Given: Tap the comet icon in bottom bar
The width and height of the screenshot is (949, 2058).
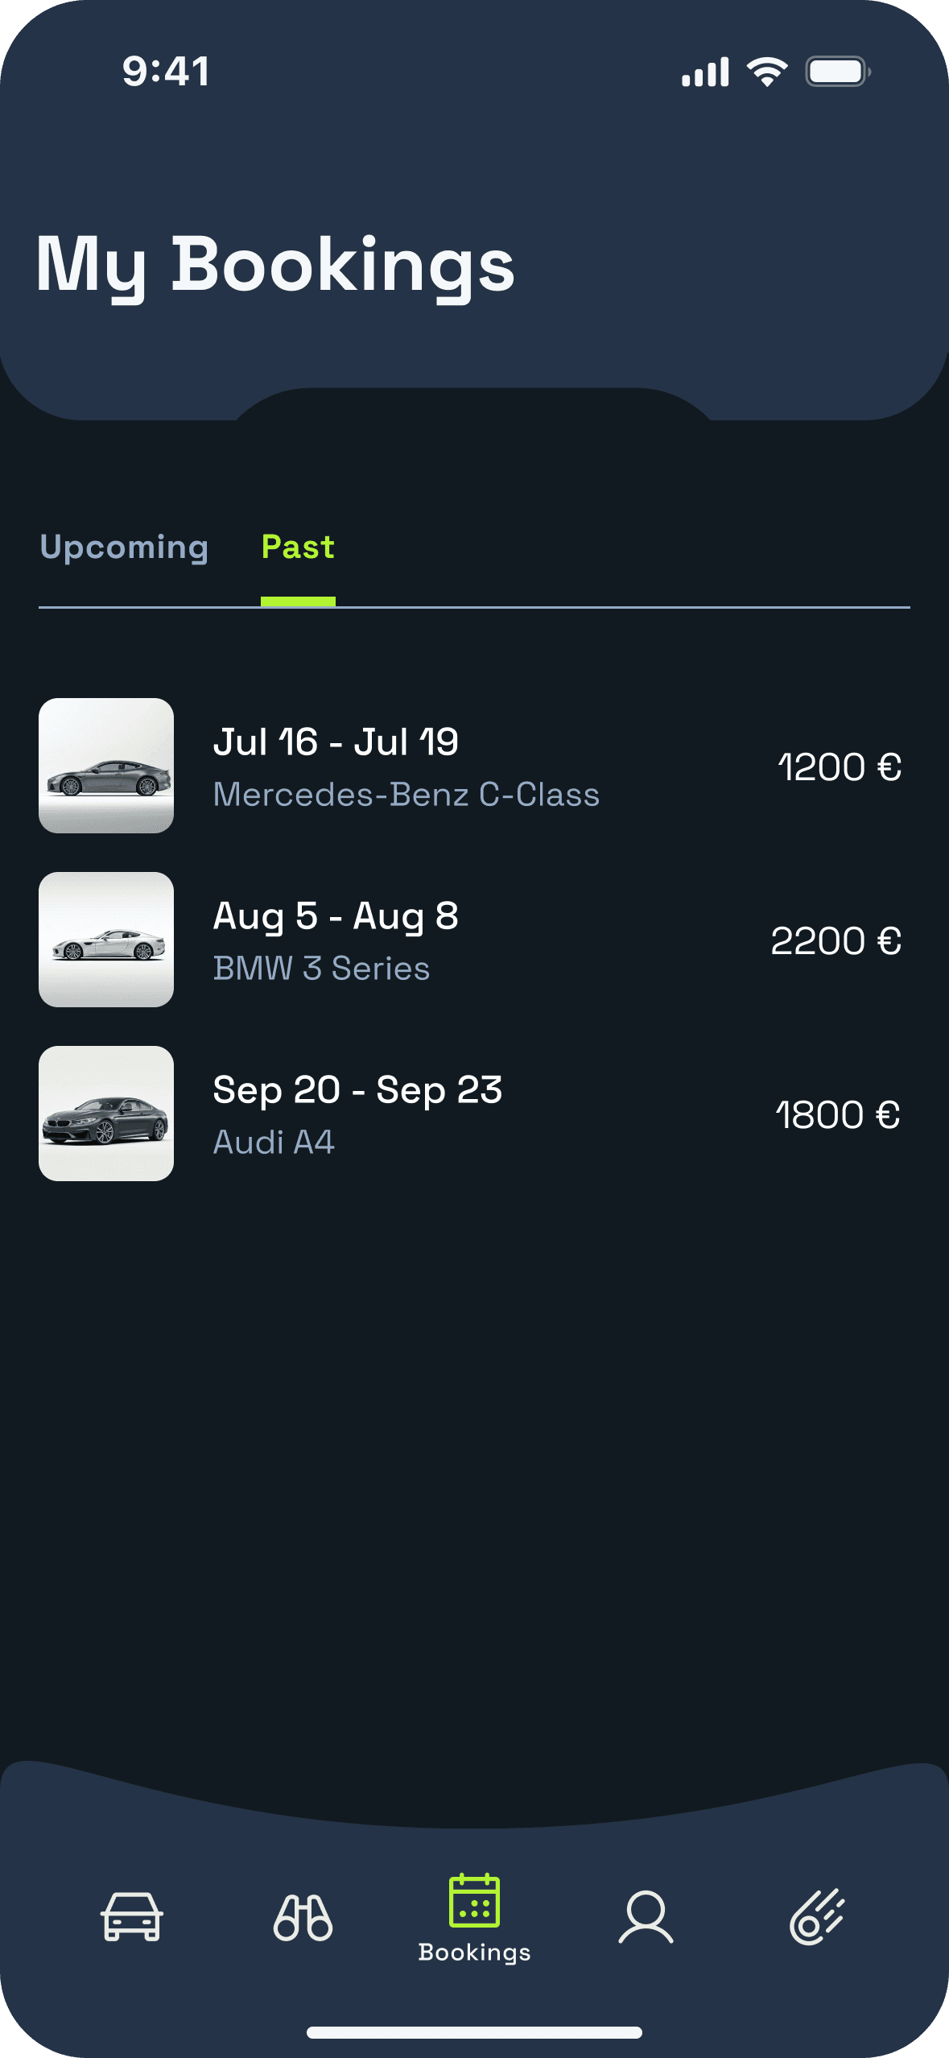Looking at the screenshot, I should click(x=817, y=1916).
